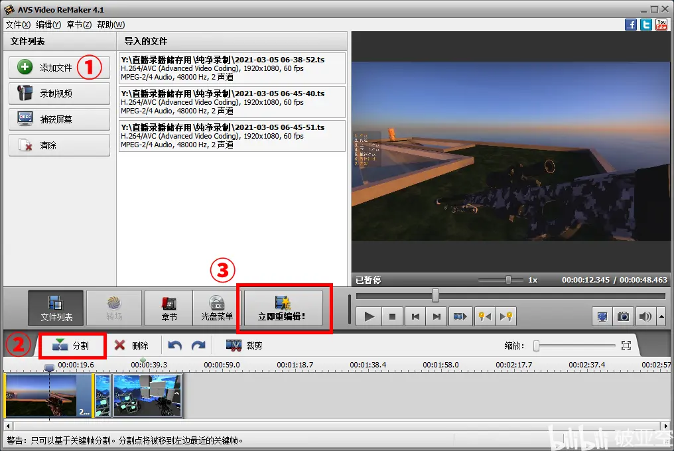Toggle the full screen preview icon

point(602,317)
